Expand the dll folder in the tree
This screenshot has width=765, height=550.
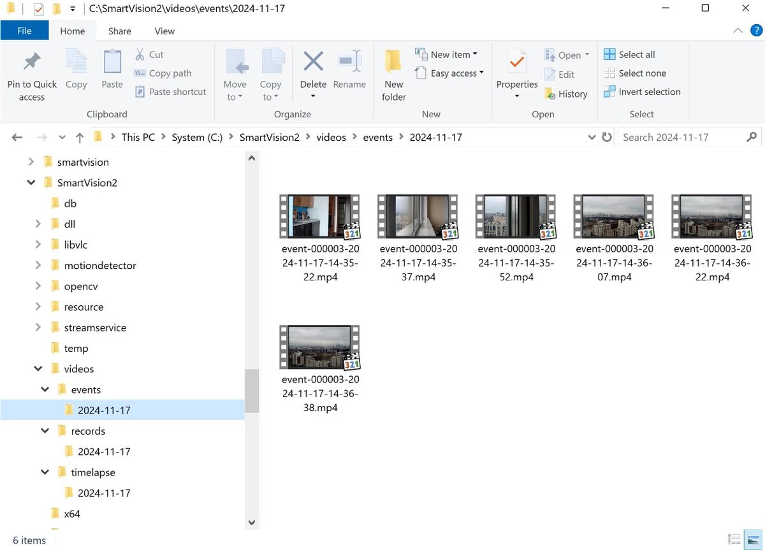pos(38,224)
